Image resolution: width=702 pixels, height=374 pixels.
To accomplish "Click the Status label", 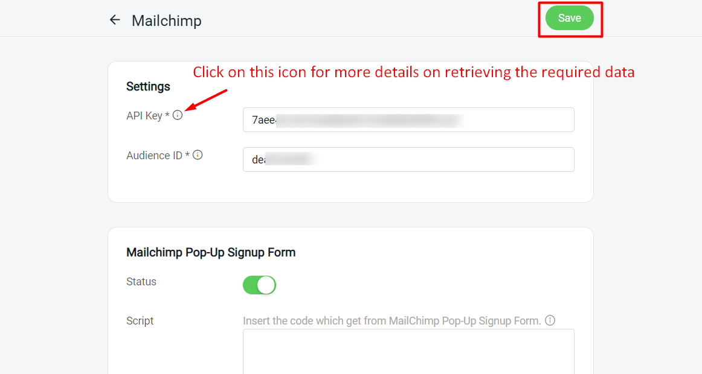I will 141,282.
